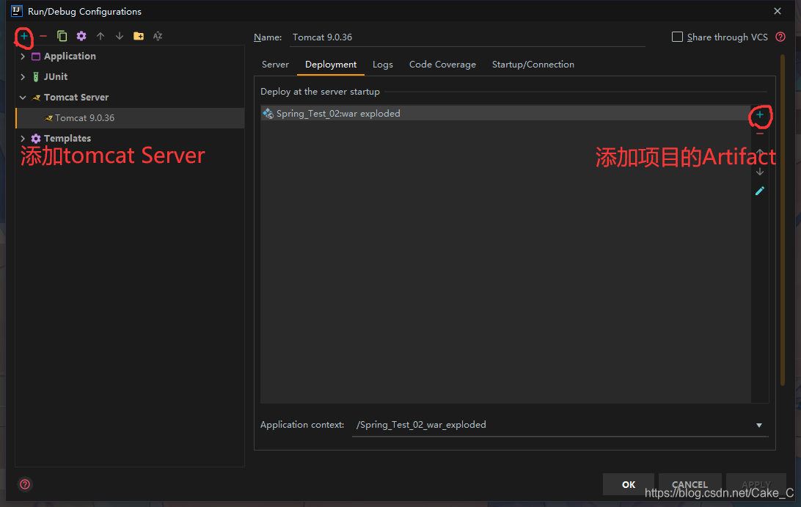Screen dimensions: 801x507
Task: Open the Logs tab
Action: click(x=383, y=65)
